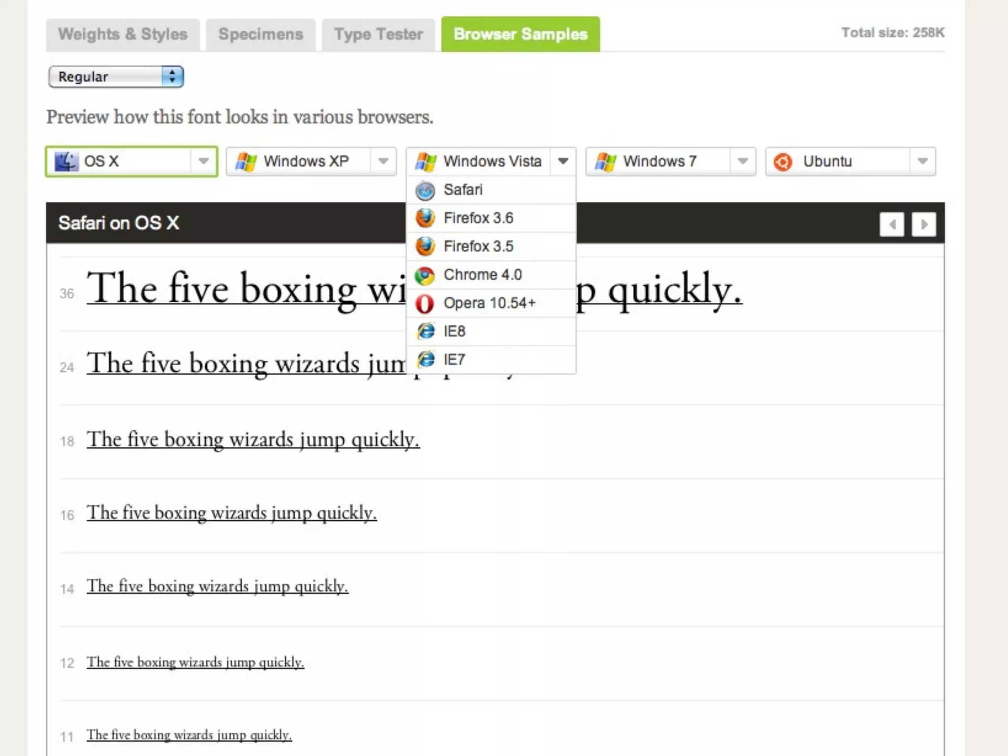This screenshot has width=1008, height=756.
Task: Click the Chrome 4.0 browser icon
Action: tap(425, 276)
